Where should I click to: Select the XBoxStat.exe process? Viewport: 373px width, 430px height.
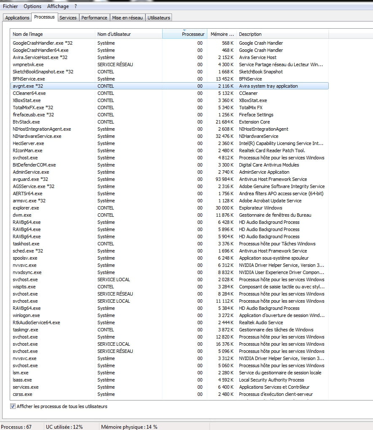click(x=169, y=100)
